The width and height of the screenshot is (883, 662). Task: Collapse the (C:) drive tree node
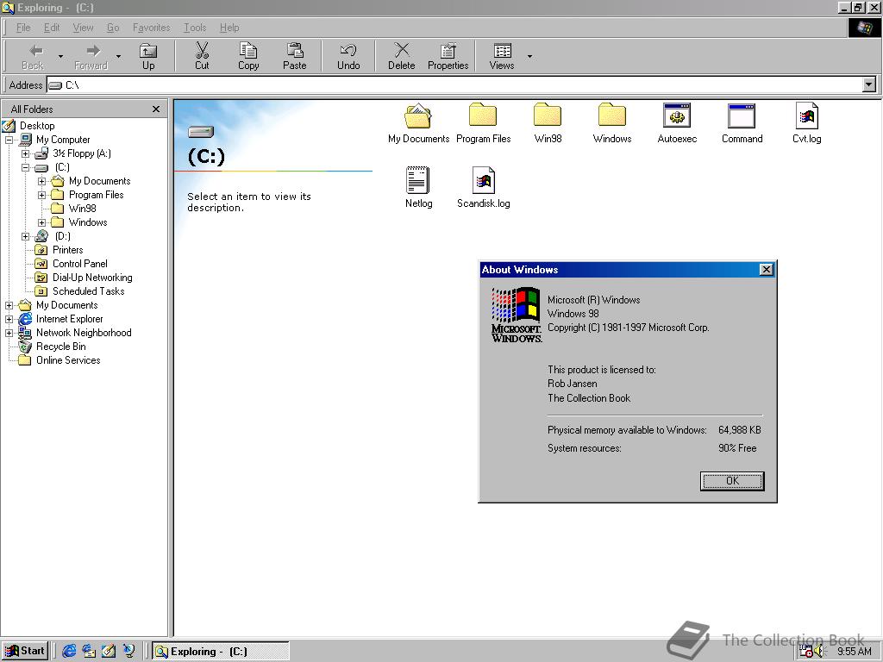coord(25,167)
